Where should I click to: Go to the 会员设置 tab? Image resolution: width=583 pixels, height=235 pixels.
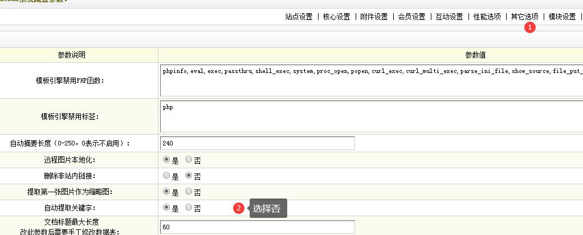click(411, 17)
